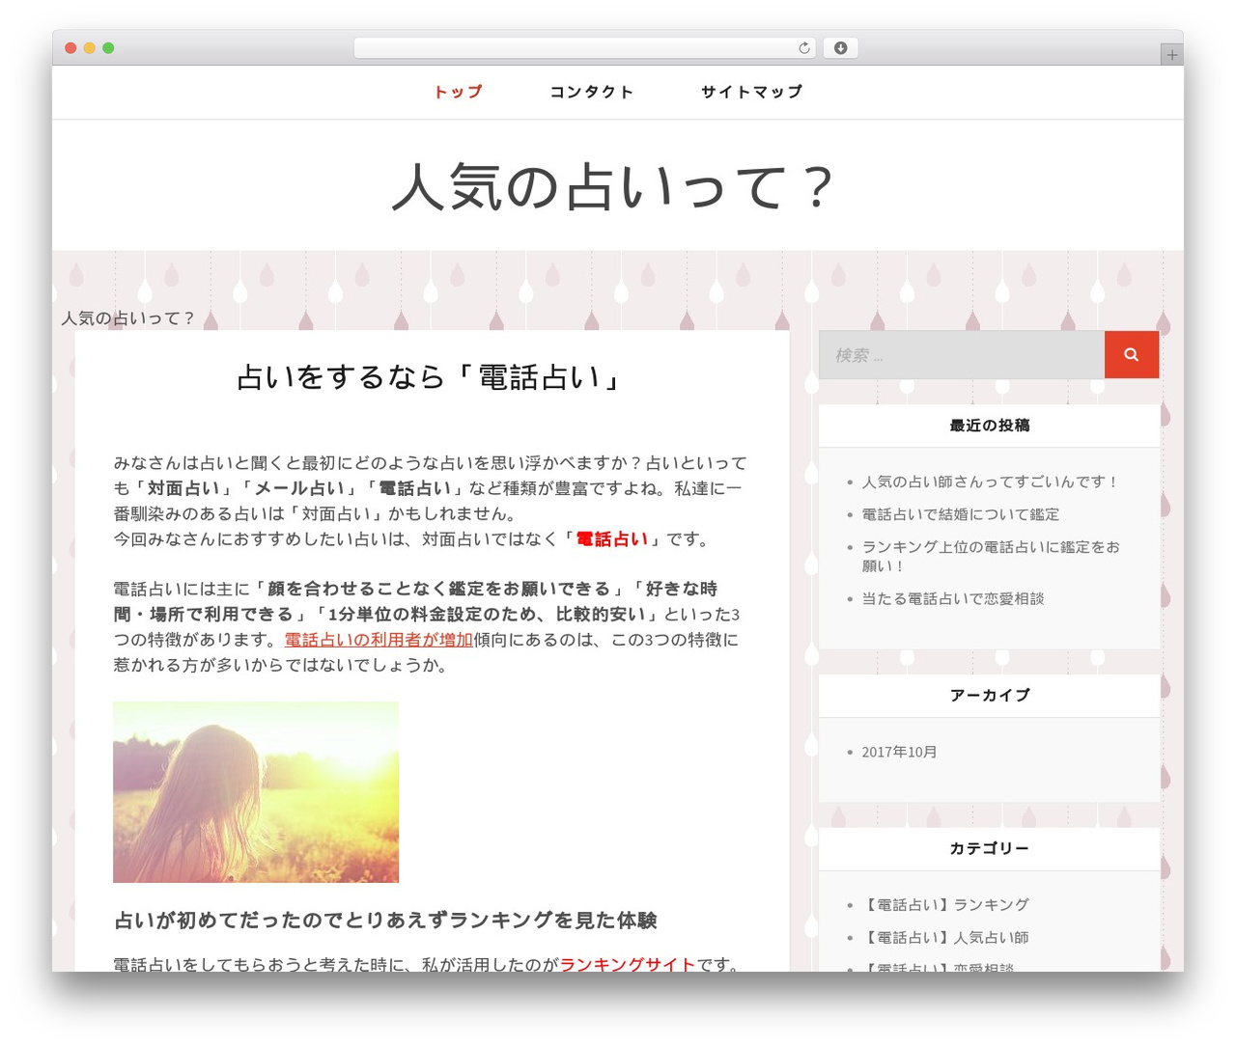Close the window with the red button
The width and height of the screenshot is (1236, 1046).
point(70,48)
